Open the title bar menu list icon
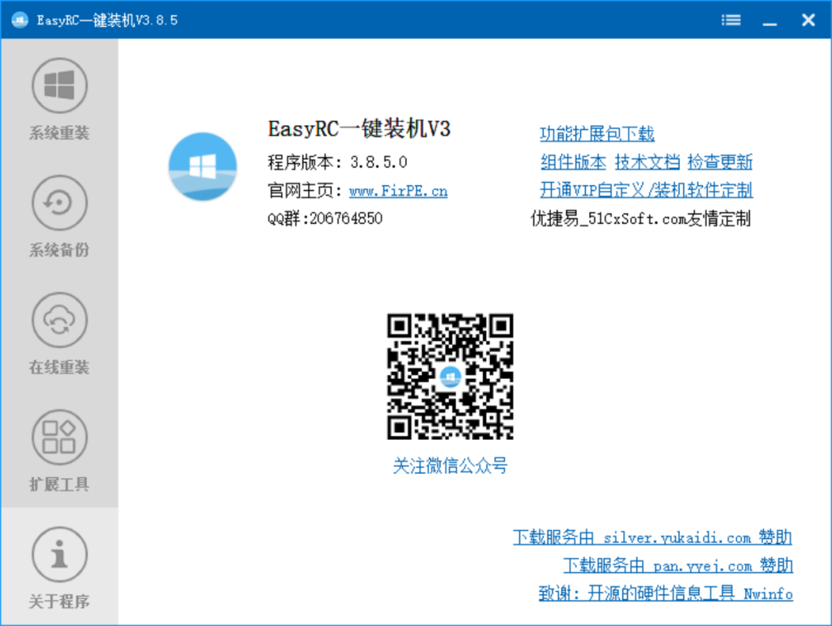Viewport: 832px width, 626px height. tap(730, 20)
